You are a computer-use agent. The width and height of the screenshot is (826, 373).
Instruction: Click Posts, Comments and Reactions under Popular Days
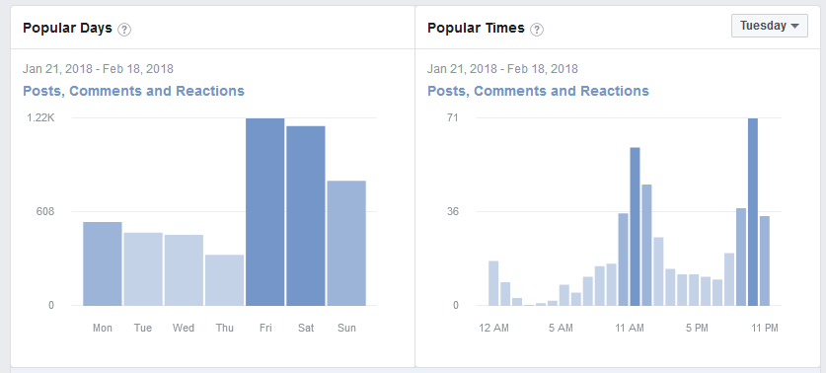(133, 91)
